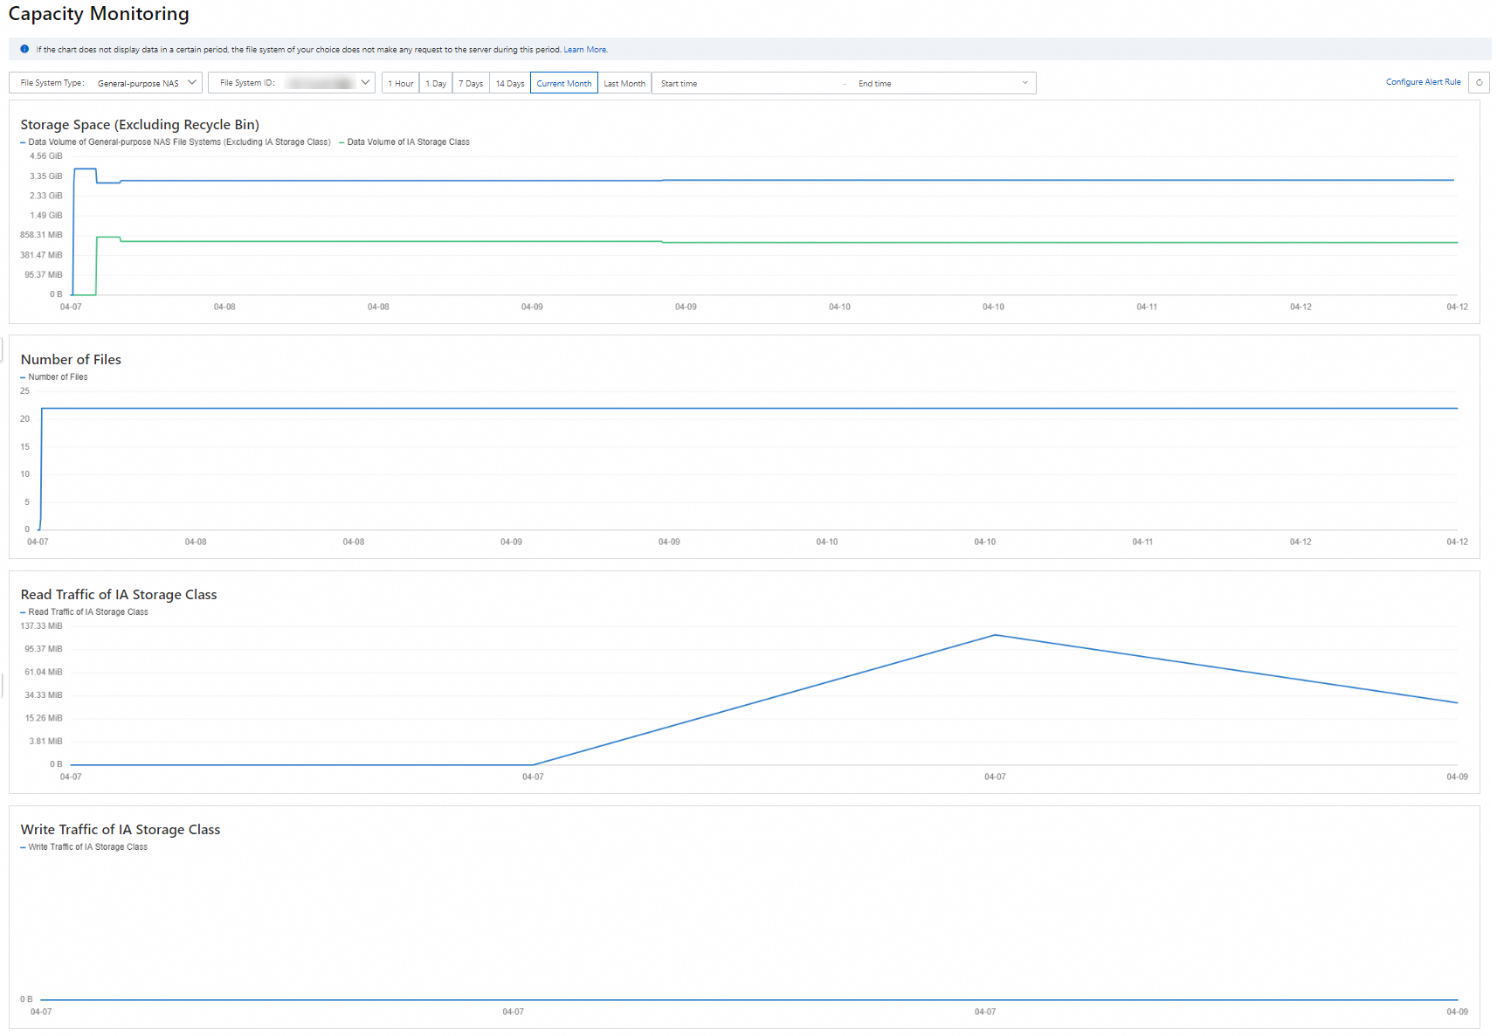The width and height of the screenshot is (1497, 1036).
Task: Click the peak of the read traffic line
Action: [x=995, y=635]
